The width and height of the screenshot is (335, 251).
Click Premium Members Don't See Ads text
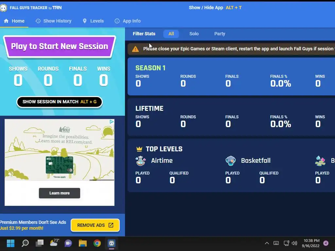point(33,222)
